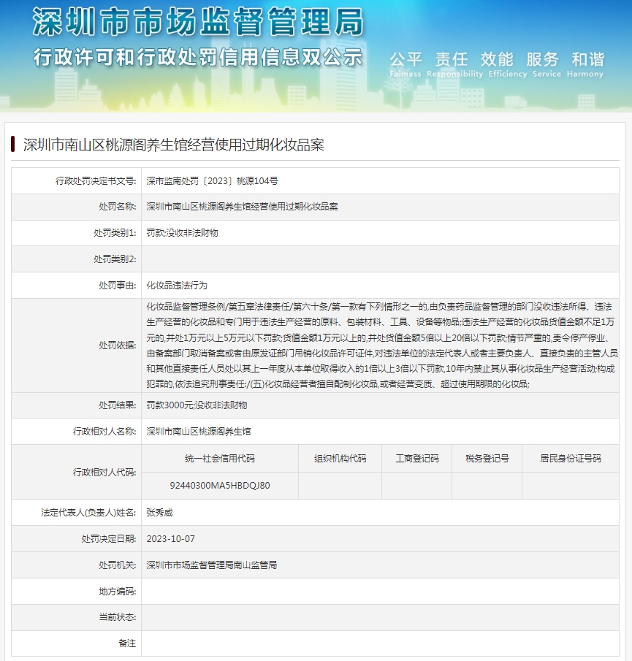Select the credit code 92440300MA5HBDQJ80
The image size is (632, 661).
click(x=220, y=486)
